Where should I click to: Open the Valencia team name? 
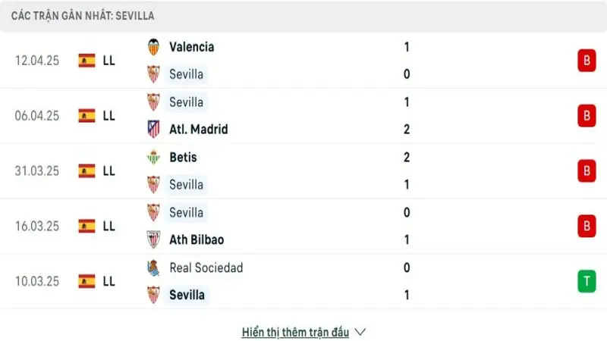(192, 47)
